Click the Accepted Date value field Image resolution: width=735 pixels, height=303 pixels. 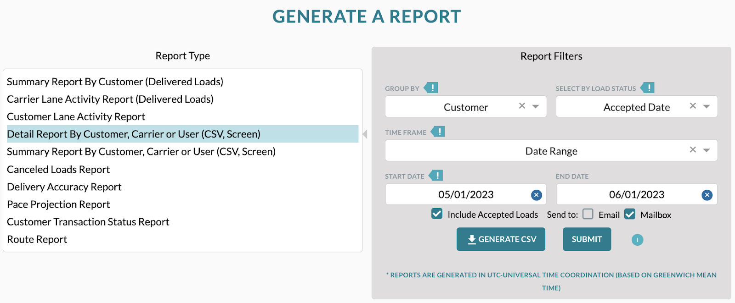click(637, 107)
